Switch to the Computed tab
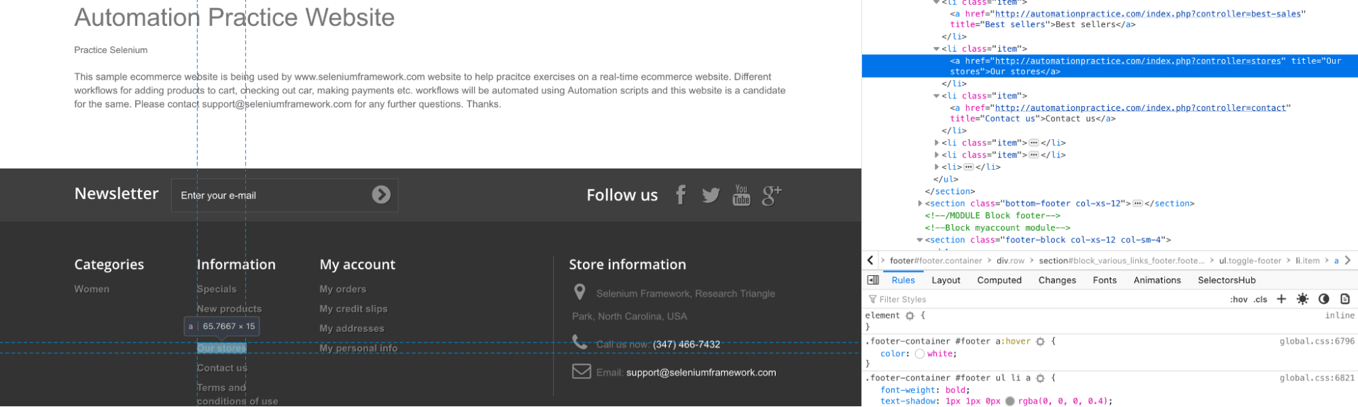This screenshot has width=1358, height=407. pos(999,280)
